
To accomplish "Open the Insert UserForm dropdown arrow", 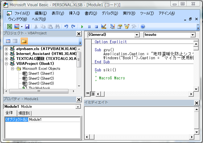I will coord(22,27).
